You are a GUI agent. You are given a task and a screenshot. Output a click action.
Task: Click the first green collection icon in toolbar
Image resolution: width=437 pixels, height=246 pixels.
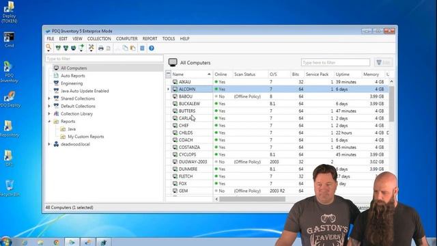coord(58,48)
